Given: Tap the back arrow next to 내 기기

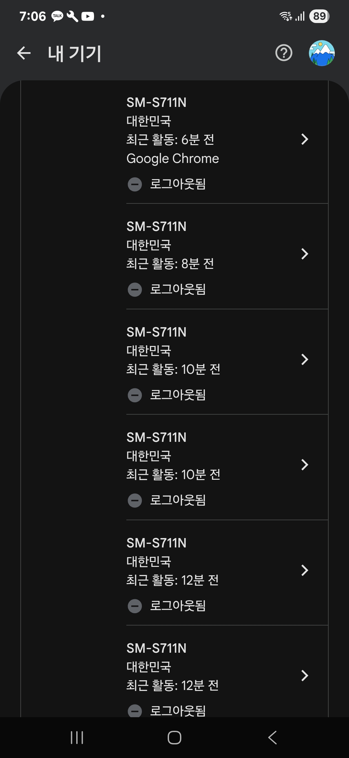Looking at the screenshot, I should [x=24, y=53].
